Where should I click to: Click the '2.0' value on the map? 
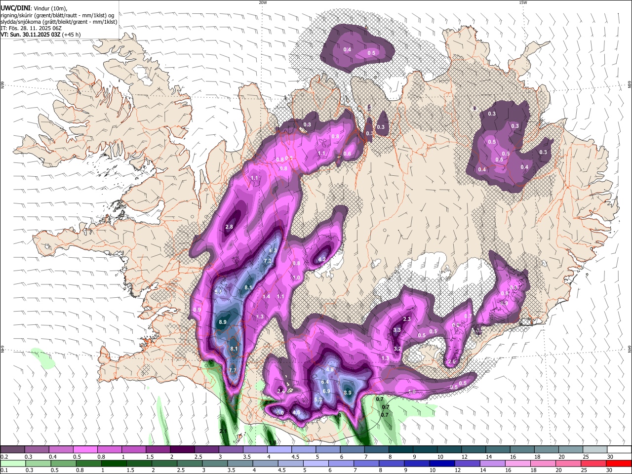tap(451, 362)
